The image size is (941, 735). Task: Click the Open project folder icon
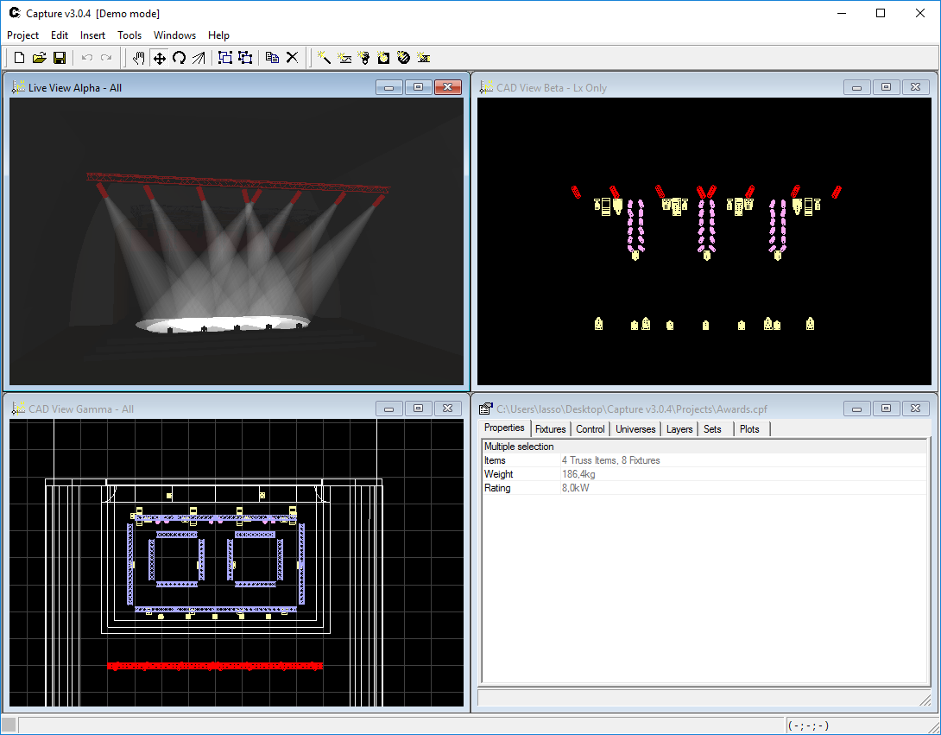(x=39, y=58)
